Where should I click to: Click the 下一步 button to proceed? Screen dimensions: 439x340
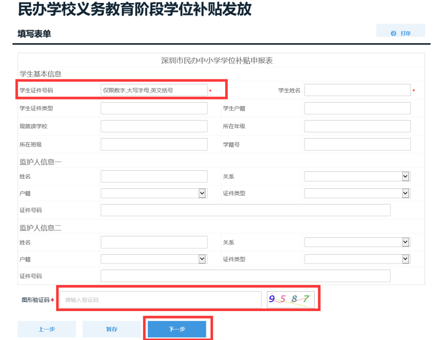tap(177, 329)
